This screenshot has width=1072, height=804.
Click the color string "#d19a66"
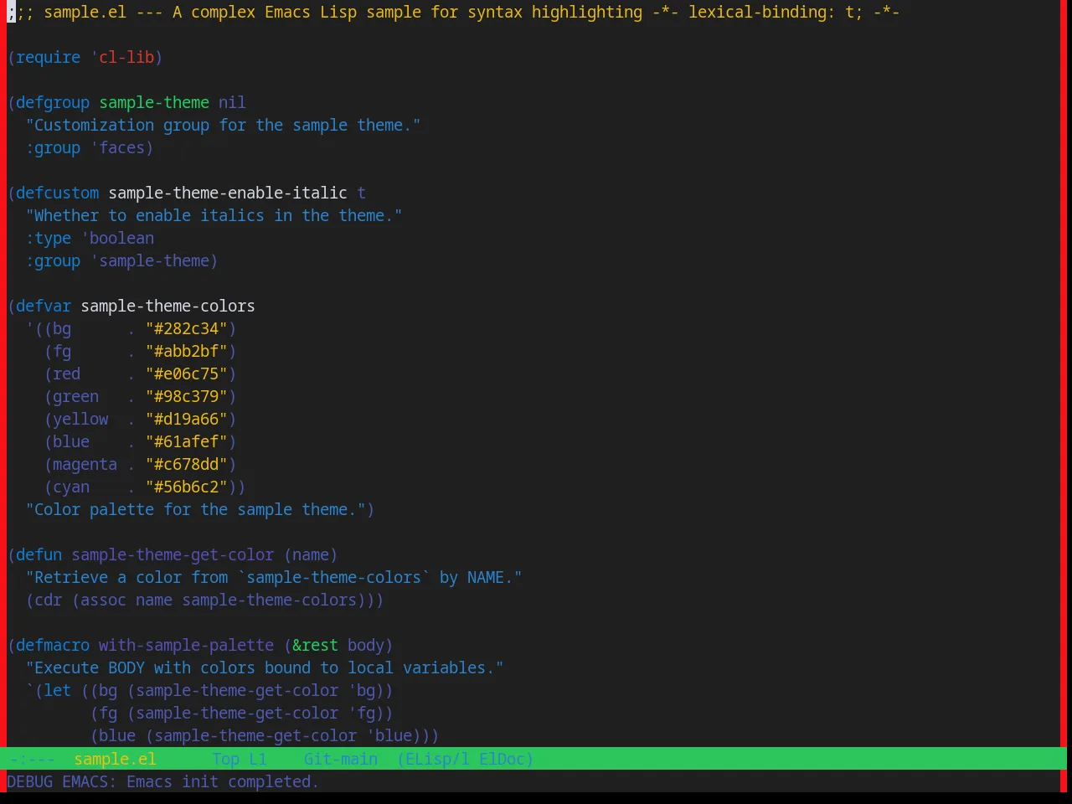click(186, 419)
